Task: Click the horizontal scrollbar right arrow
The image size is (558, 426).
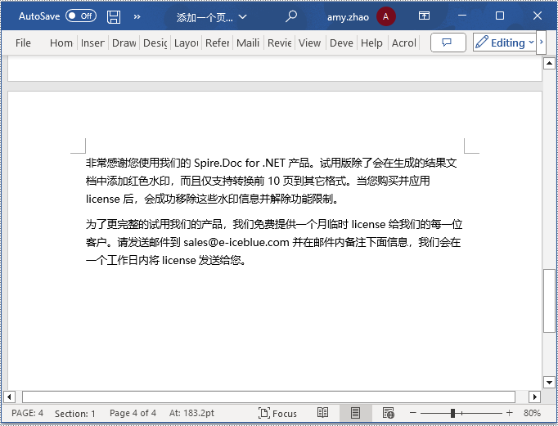Action: point(534,397)
